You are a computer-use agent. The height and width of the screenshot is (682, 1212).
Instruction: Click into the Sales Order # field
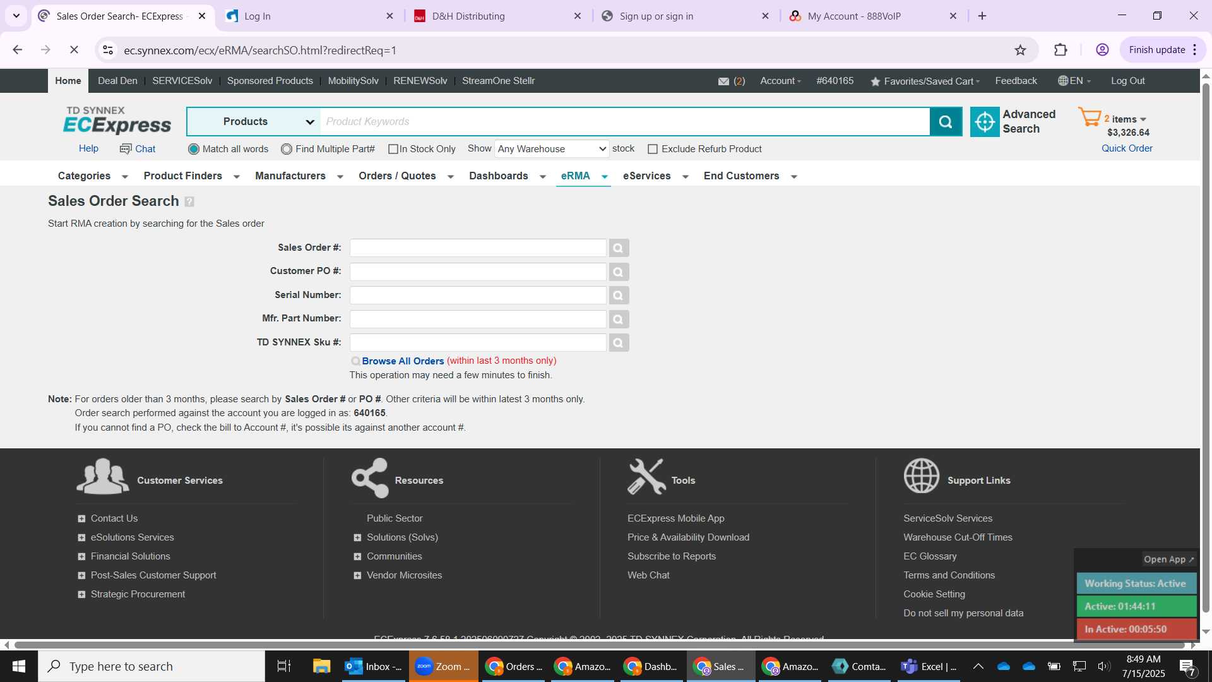pyautogui.click(x=478, y=248)
